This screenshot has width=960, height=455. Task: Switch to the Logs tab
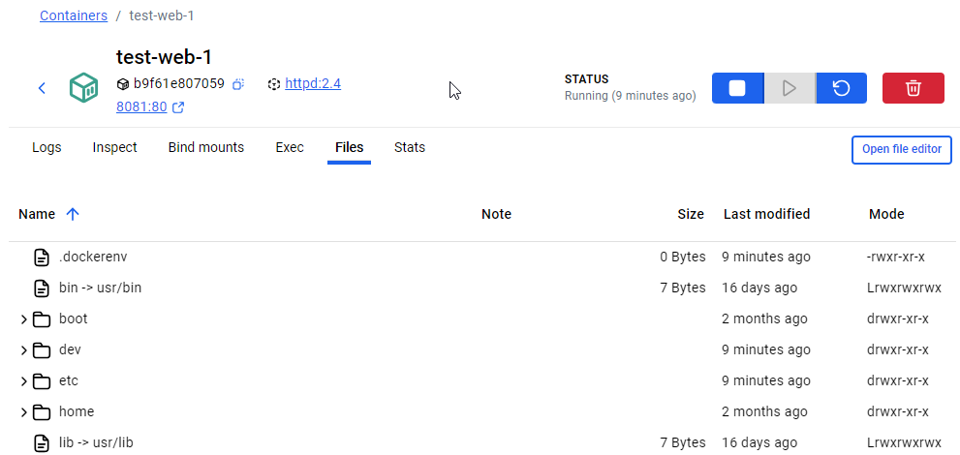pos(46,148)
